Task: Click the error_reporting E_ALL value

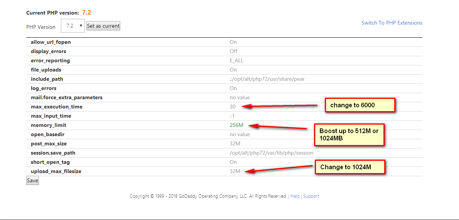Action: (236, 60)
